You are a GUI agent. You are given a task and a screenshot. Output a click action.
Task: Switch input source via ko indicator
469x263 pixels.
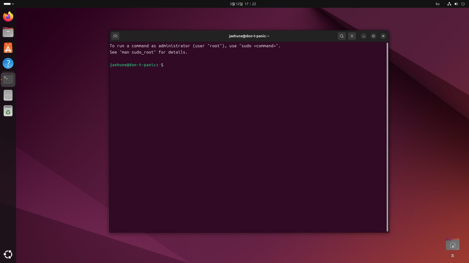[437, 4]
